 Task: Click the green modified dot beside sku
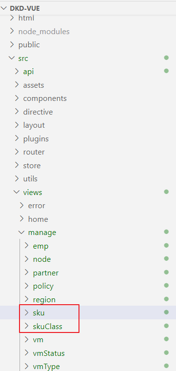point(166,312)
